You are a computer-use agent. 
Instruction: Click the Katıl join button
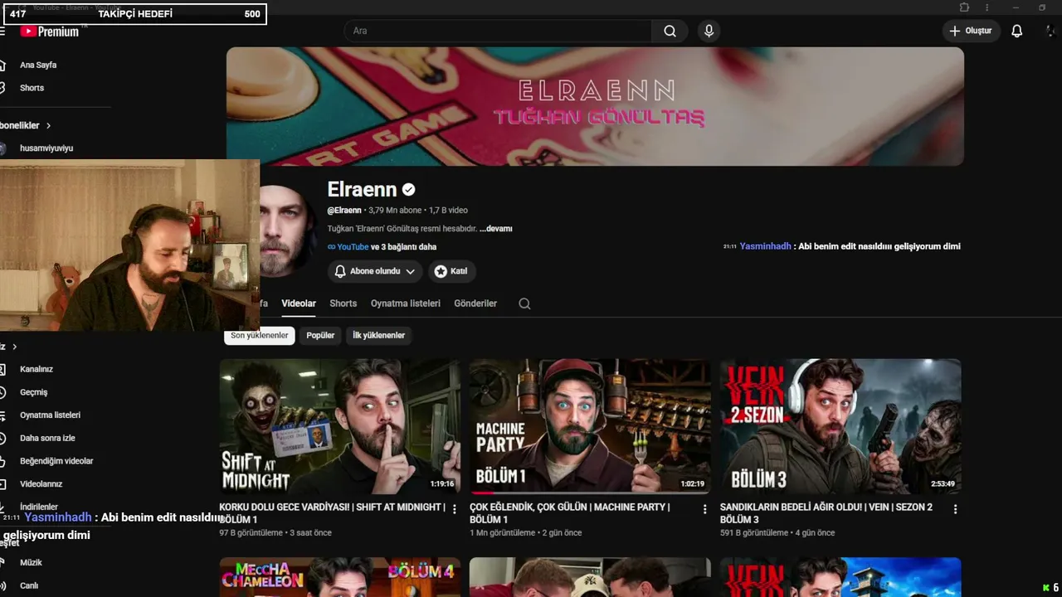pos(451,271)
